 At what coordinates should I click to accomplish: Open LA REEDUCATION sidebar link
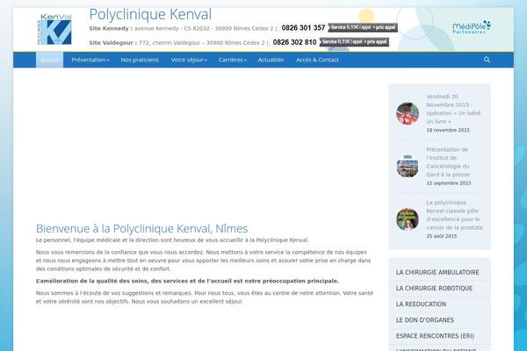pyautogui.click(x=421, y=304)
